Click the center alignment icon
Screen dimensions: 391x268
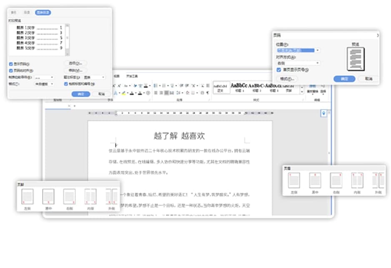coord(161,93)
